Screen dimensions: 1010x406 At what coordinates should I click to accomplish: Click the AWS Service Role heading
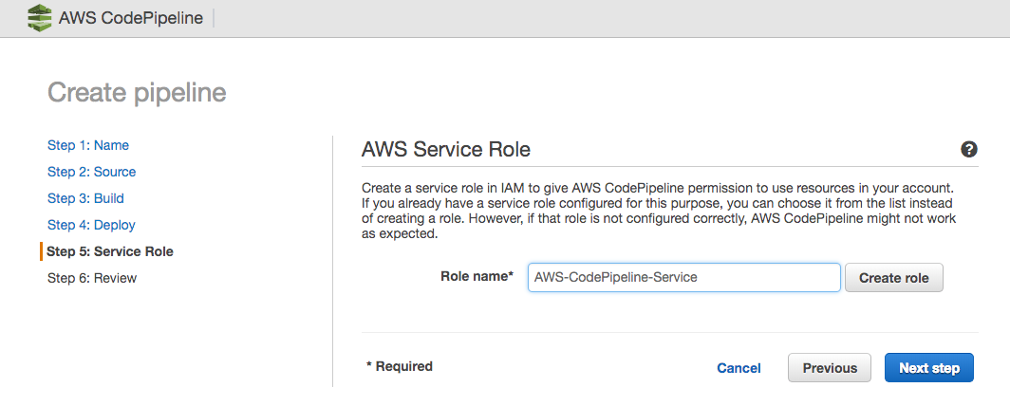click(x=446, y=150)
